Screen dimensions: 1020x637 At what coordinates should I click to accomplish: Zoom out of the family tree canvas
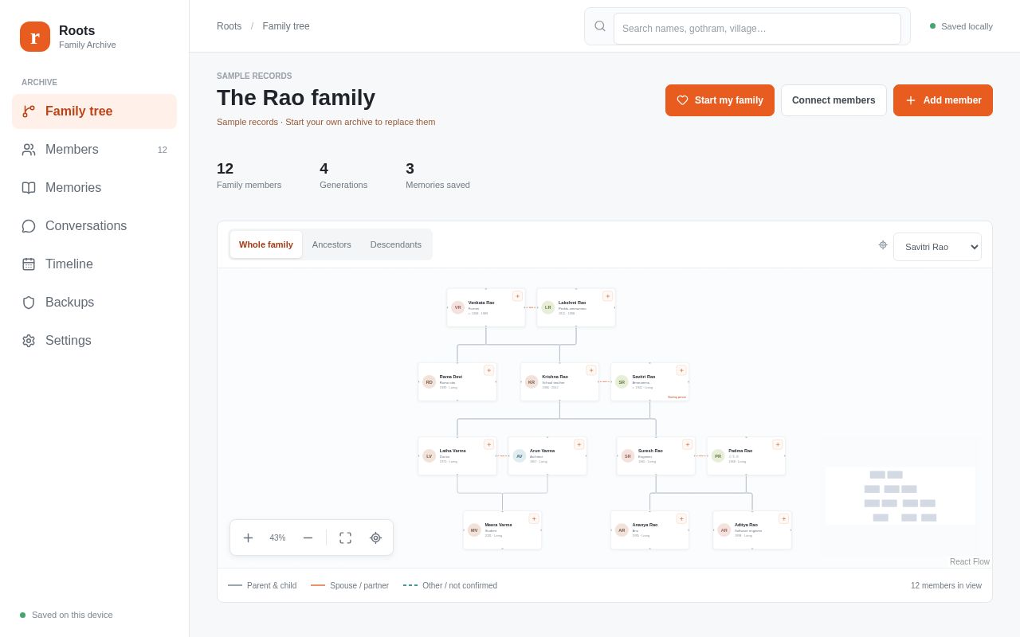tap(308, 537)
